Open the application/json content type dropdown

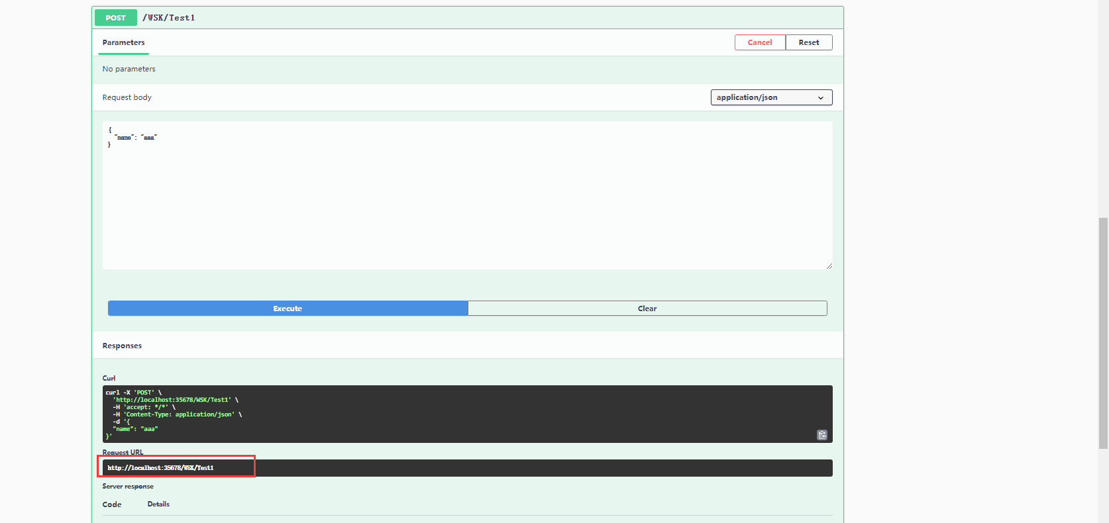pyautogui.click(x=771, y=97)
